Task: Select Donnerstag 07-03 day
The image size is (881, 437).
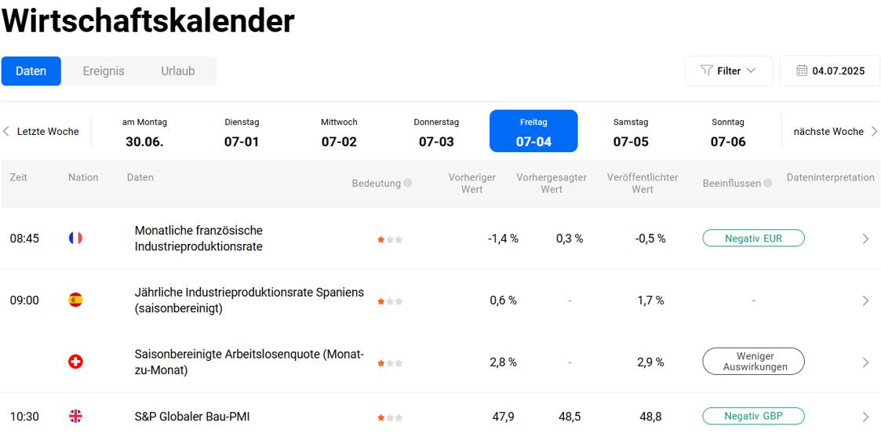Action: click(436, 132)
